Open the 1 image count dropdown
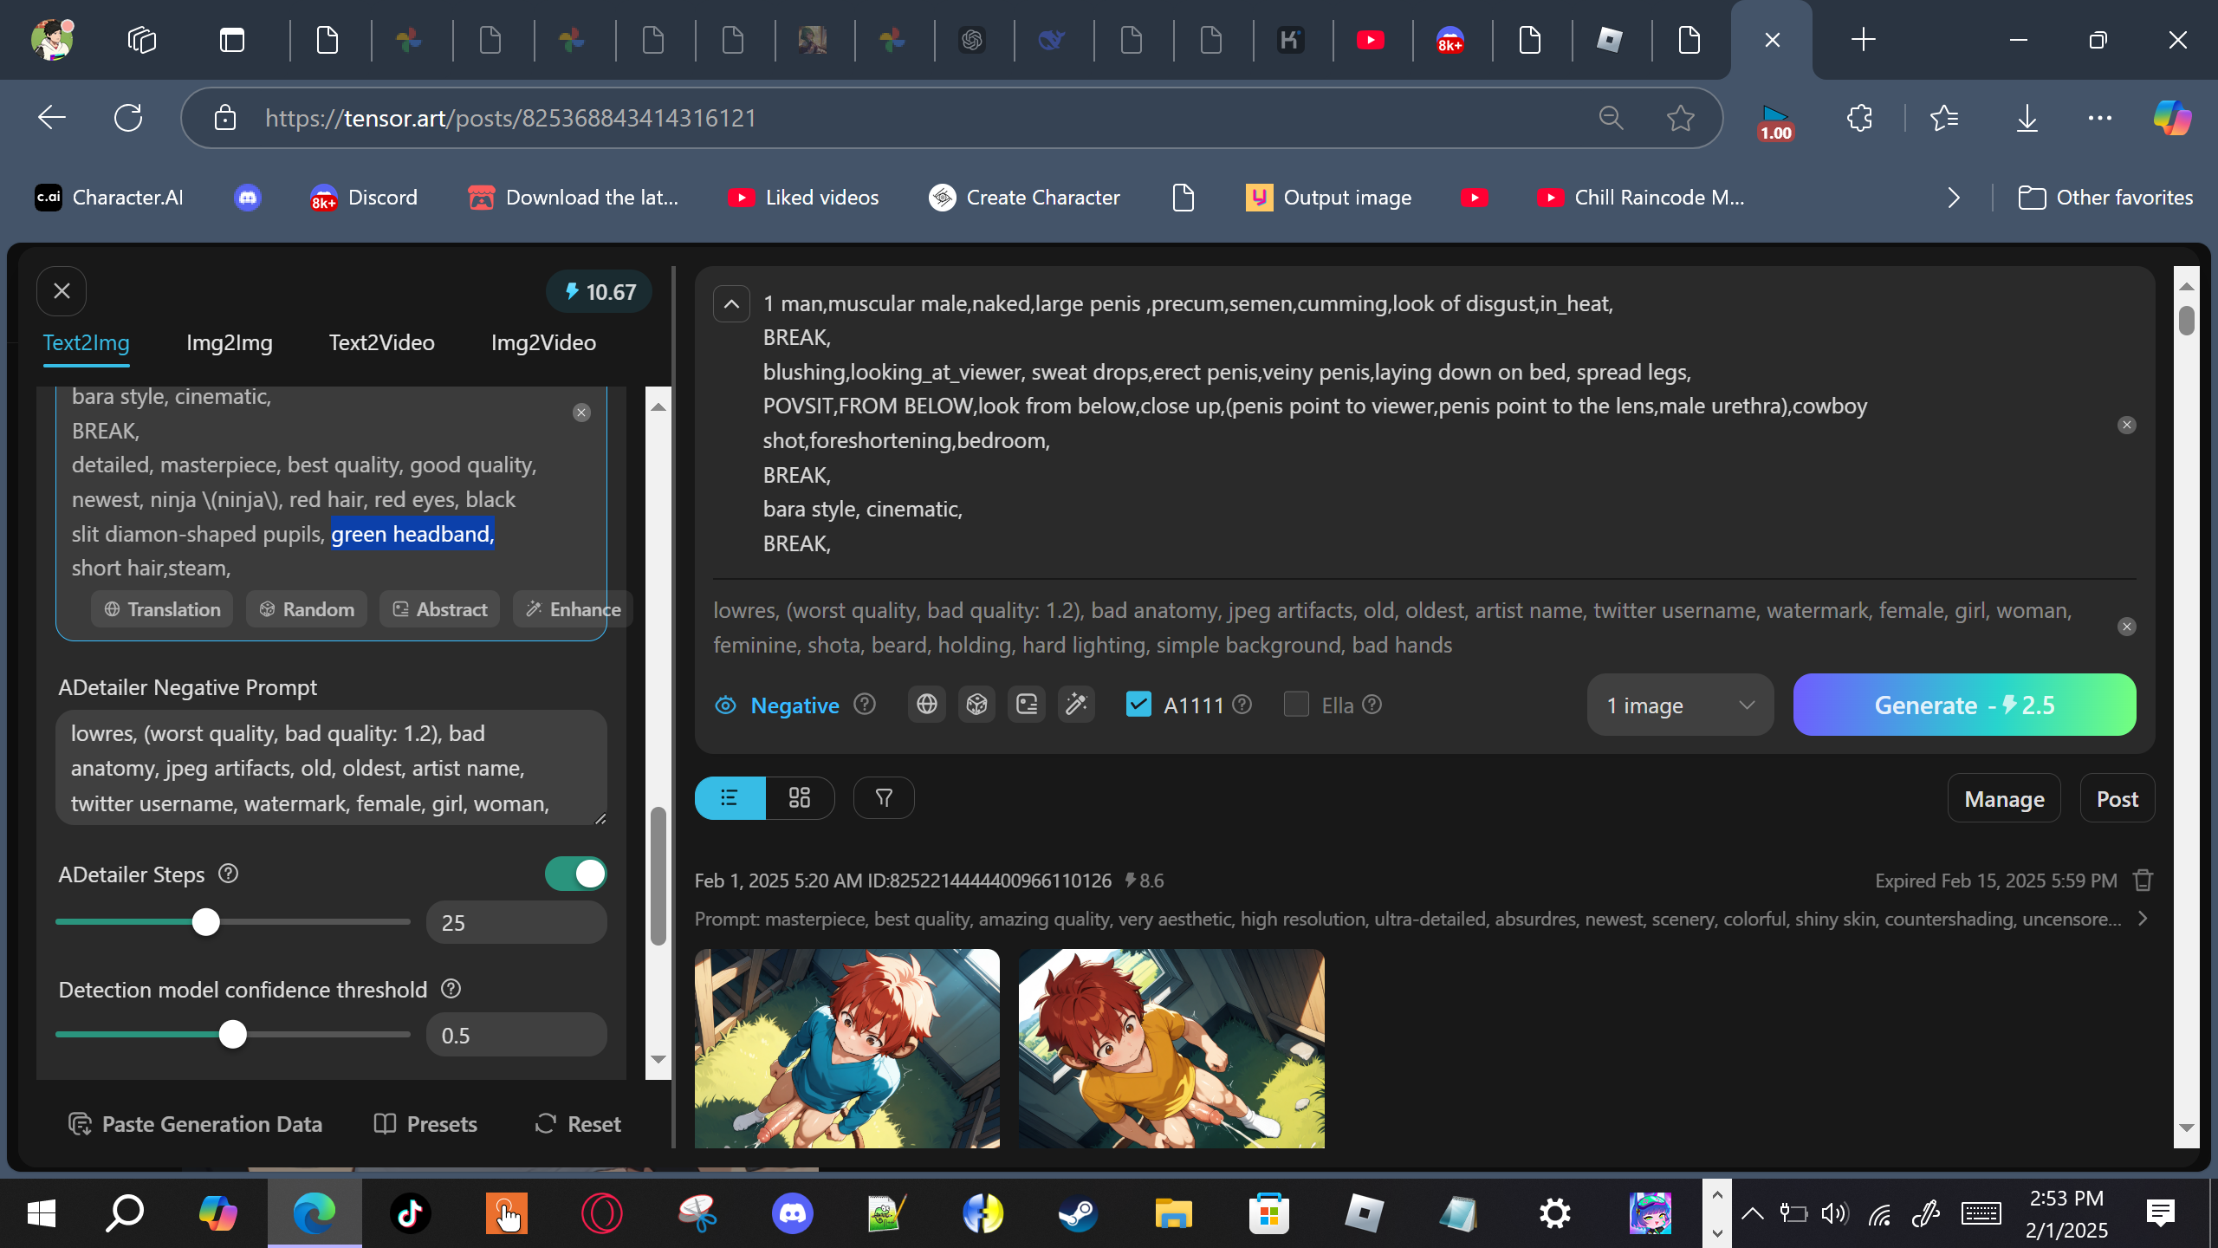Image resolution: width=2218 pixels, height=1248 pixels. [x=1679, y=705]
